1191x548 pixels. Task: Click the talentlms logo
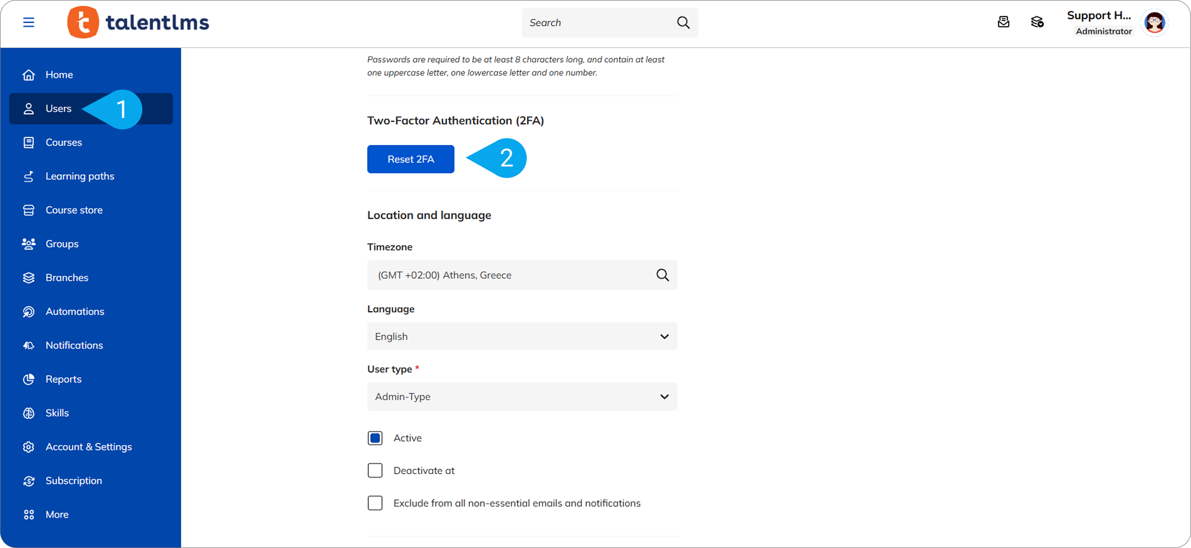138,22
